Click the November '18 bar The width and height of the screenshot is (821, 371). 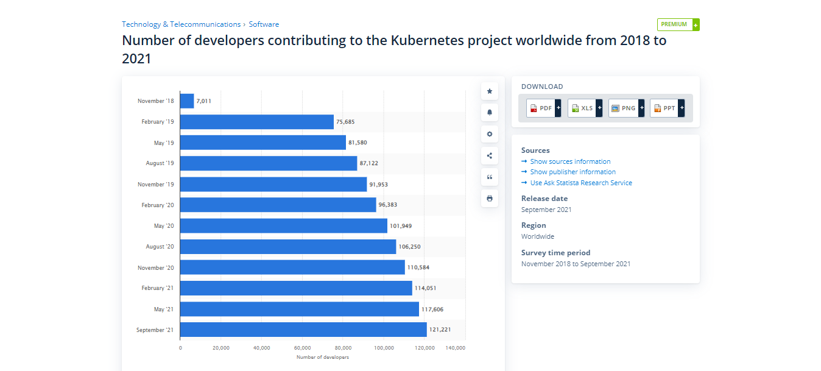186,101
